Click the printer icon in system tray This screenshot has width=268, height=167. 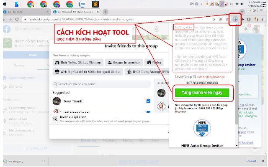197,4
